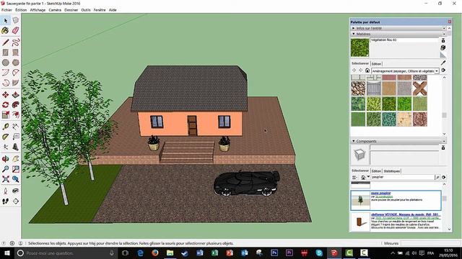Screen dimensions: 462x259
Task: Select the Line pencil tool
Action: tap(6, 42)
